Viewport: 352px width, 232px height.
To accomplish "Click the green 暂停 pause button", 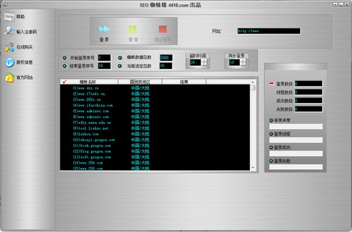I will (133, 29).
